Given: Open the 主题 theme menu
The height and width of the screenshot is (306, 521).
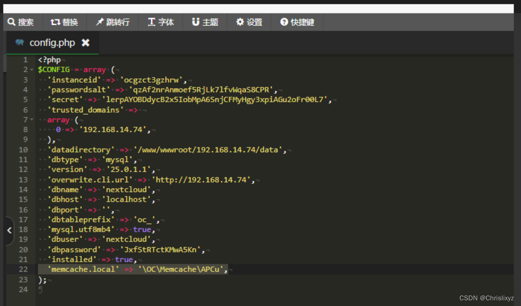Looking at the screenshot, I should (205, 22).
